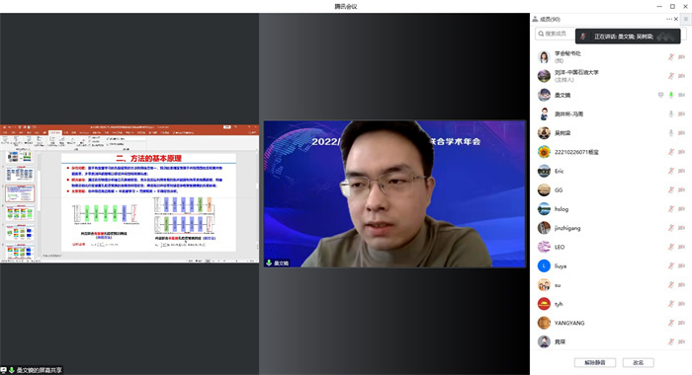Open the three-dot more options in members panel
692x375 pixels.
pos(669,19)
